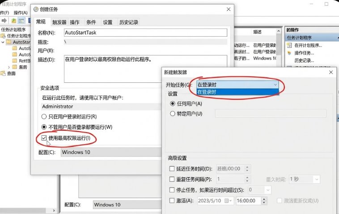339x214 pixels.
Task: Click 在开计划程序... action link
Action: (308, 45)
